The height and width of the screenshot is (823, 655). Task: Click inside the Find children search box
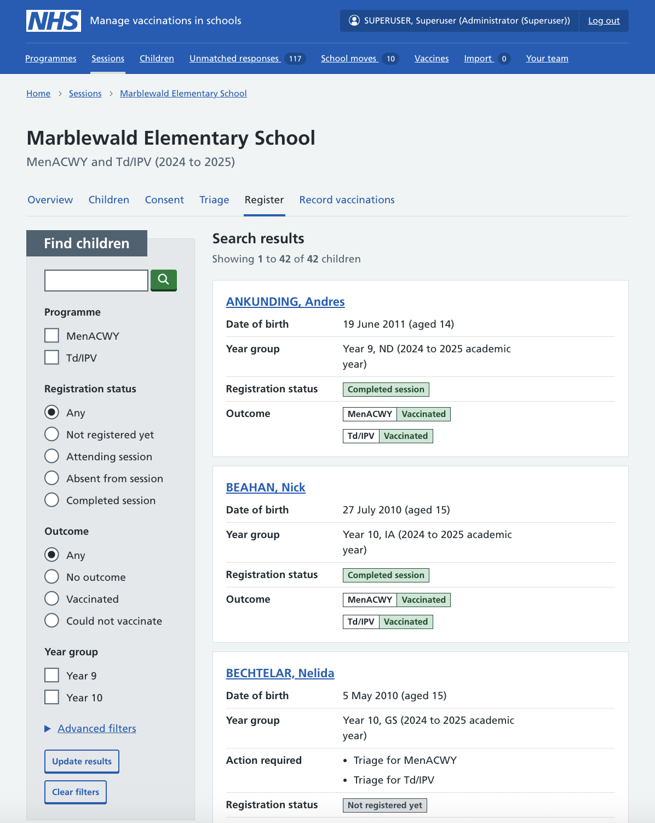[x=96, y=280]
